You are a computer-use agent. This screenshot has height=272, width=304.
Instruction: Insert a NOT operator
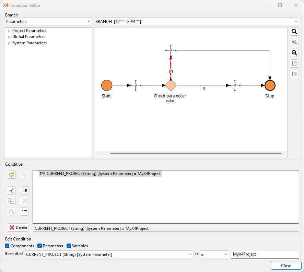tap(24, 212)
